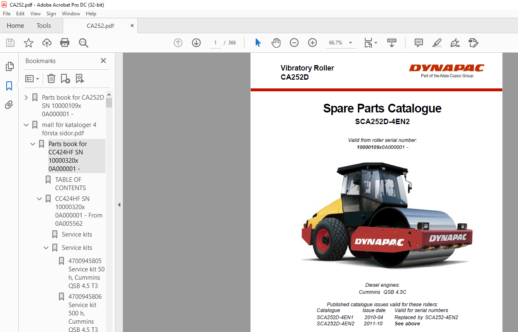Screen dimensions: 518x332
Task: Collapse the second Service kits bookmark
Action: 46,248
